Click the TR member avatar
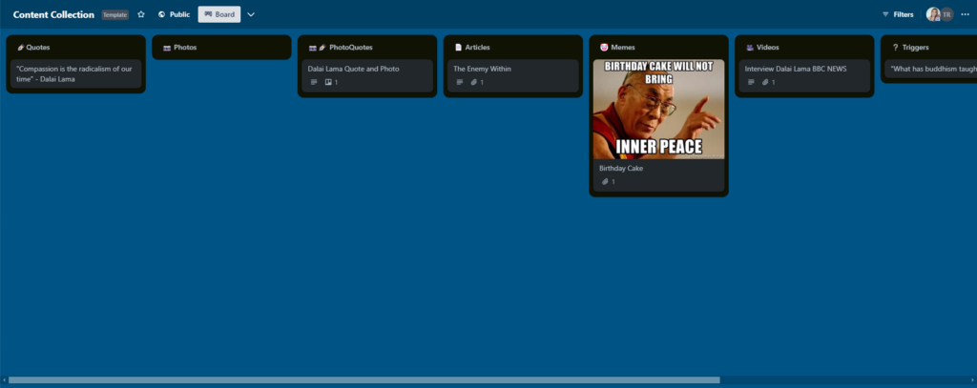This screenshot has width=977, height=388. click(x=946, y=14)
